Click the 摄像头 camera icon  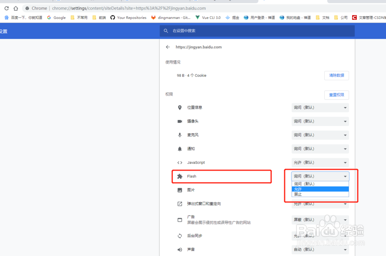pyautogui.click(x=179, y=121)
